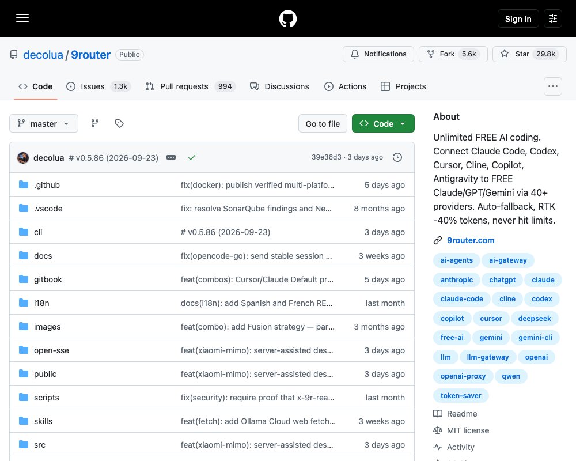
Task: Open the decolua avatar in the commit row
Action: click(x=23, y=158)
